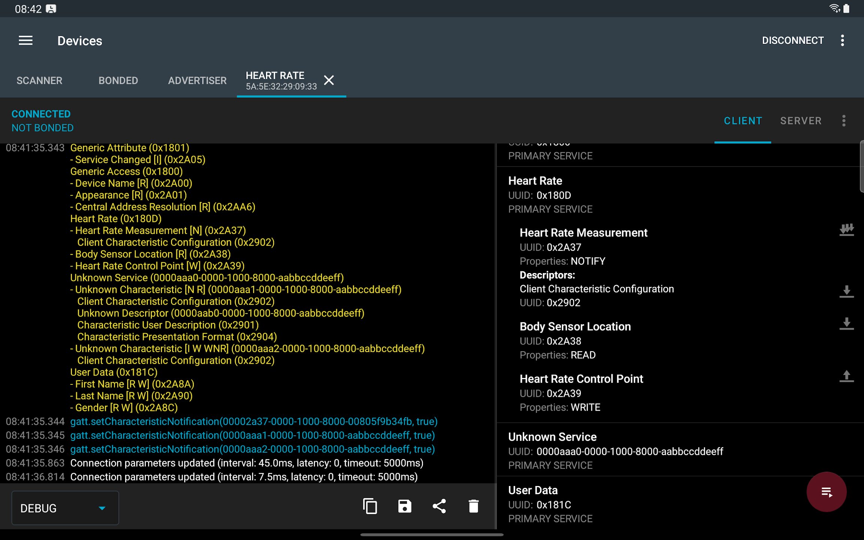This screenshot has width=864, height=540.
Task: Open the top app bar overflow menu
Action: (842, 40)
